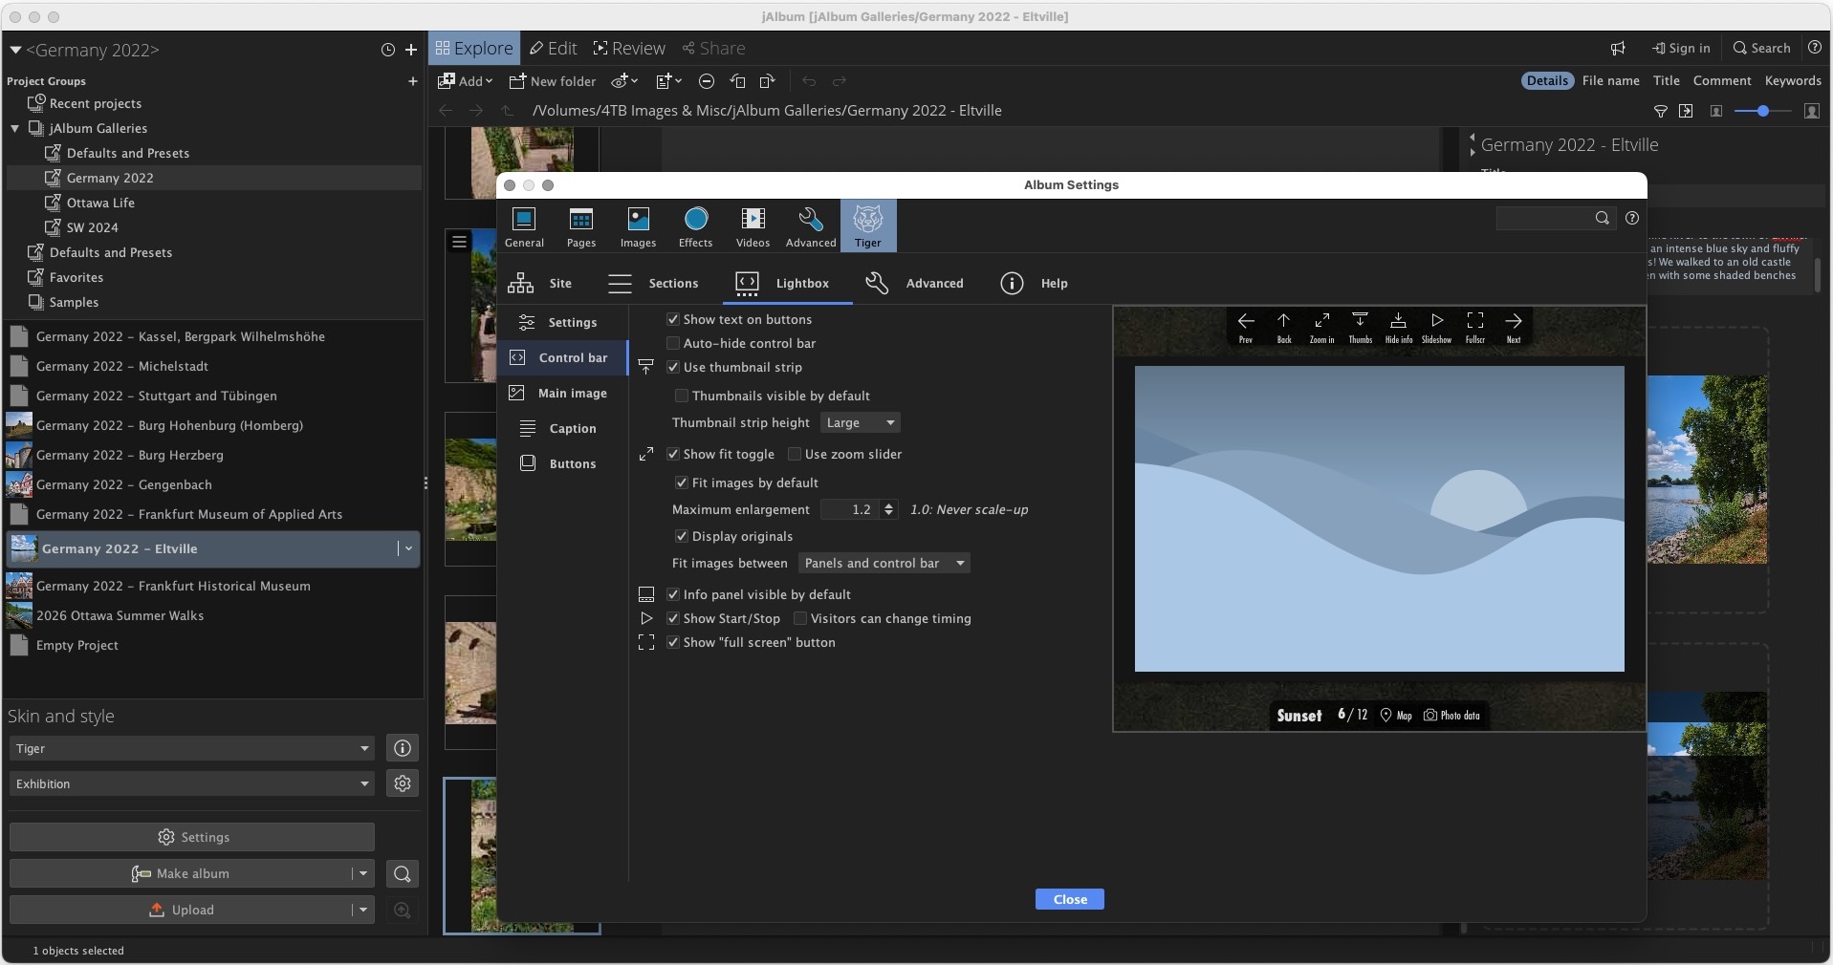Click the Upload button

click(x=180, y=910)
